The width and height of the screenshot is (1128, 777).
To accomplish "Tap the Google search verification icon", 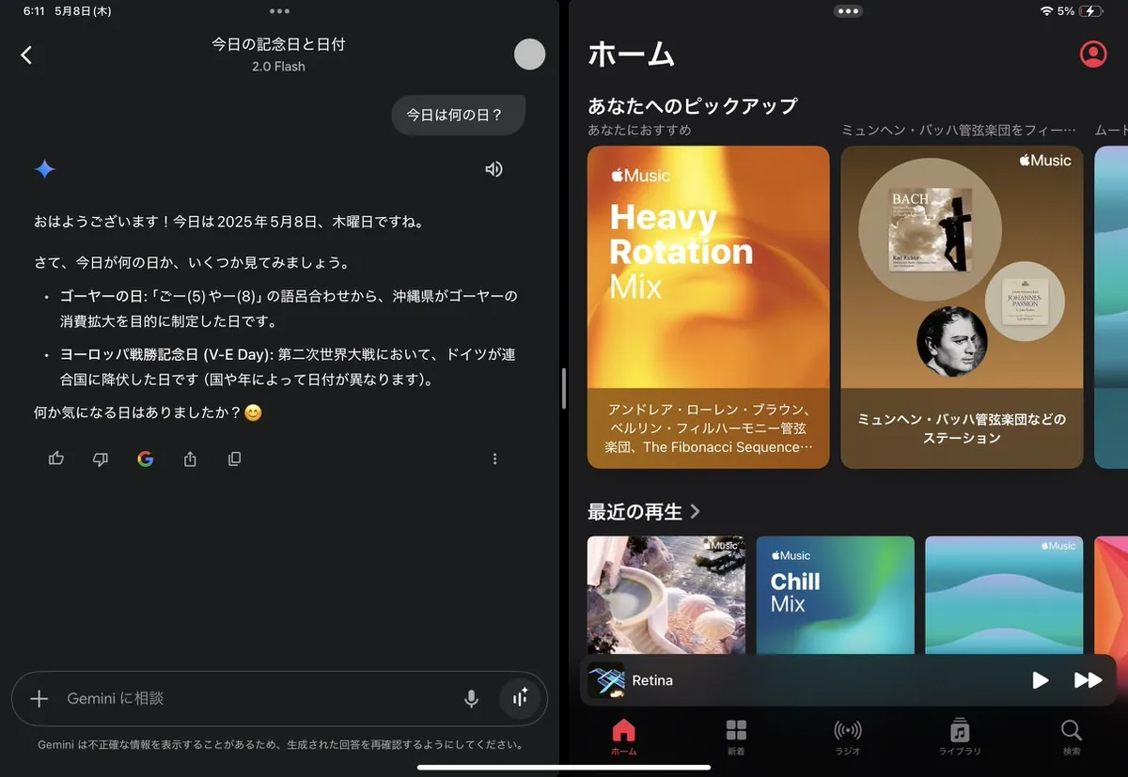I will click(145, 458).
